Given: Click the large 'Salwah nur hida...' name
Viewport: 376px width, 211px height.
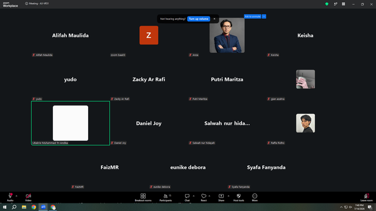Looking at the screenshot, I should [227, 124].
